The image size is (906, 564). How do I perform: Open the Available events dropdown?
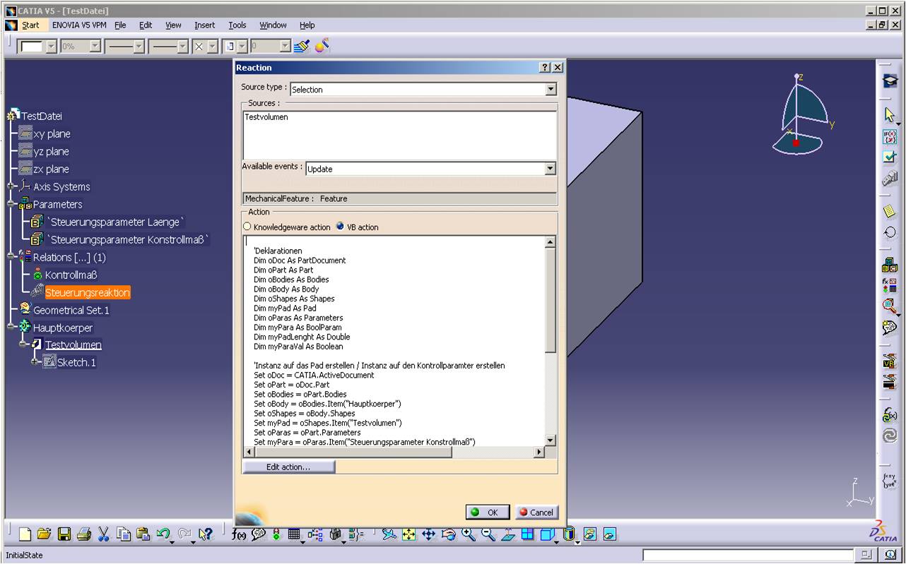pos(551,169)
